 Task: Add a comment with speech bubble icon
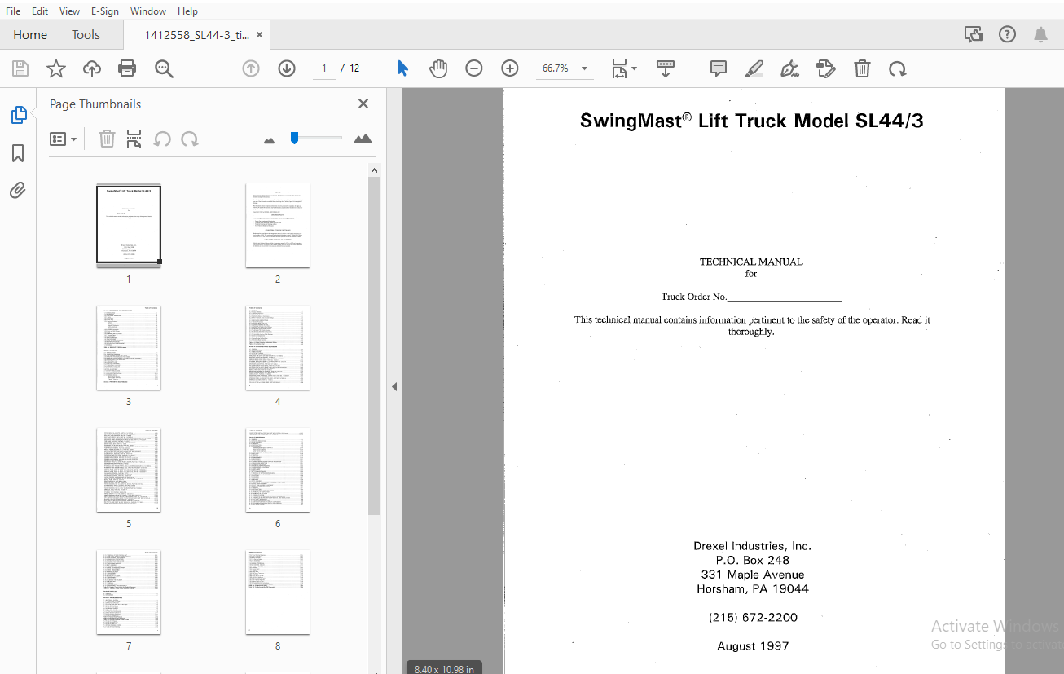[x=719, y=68]
